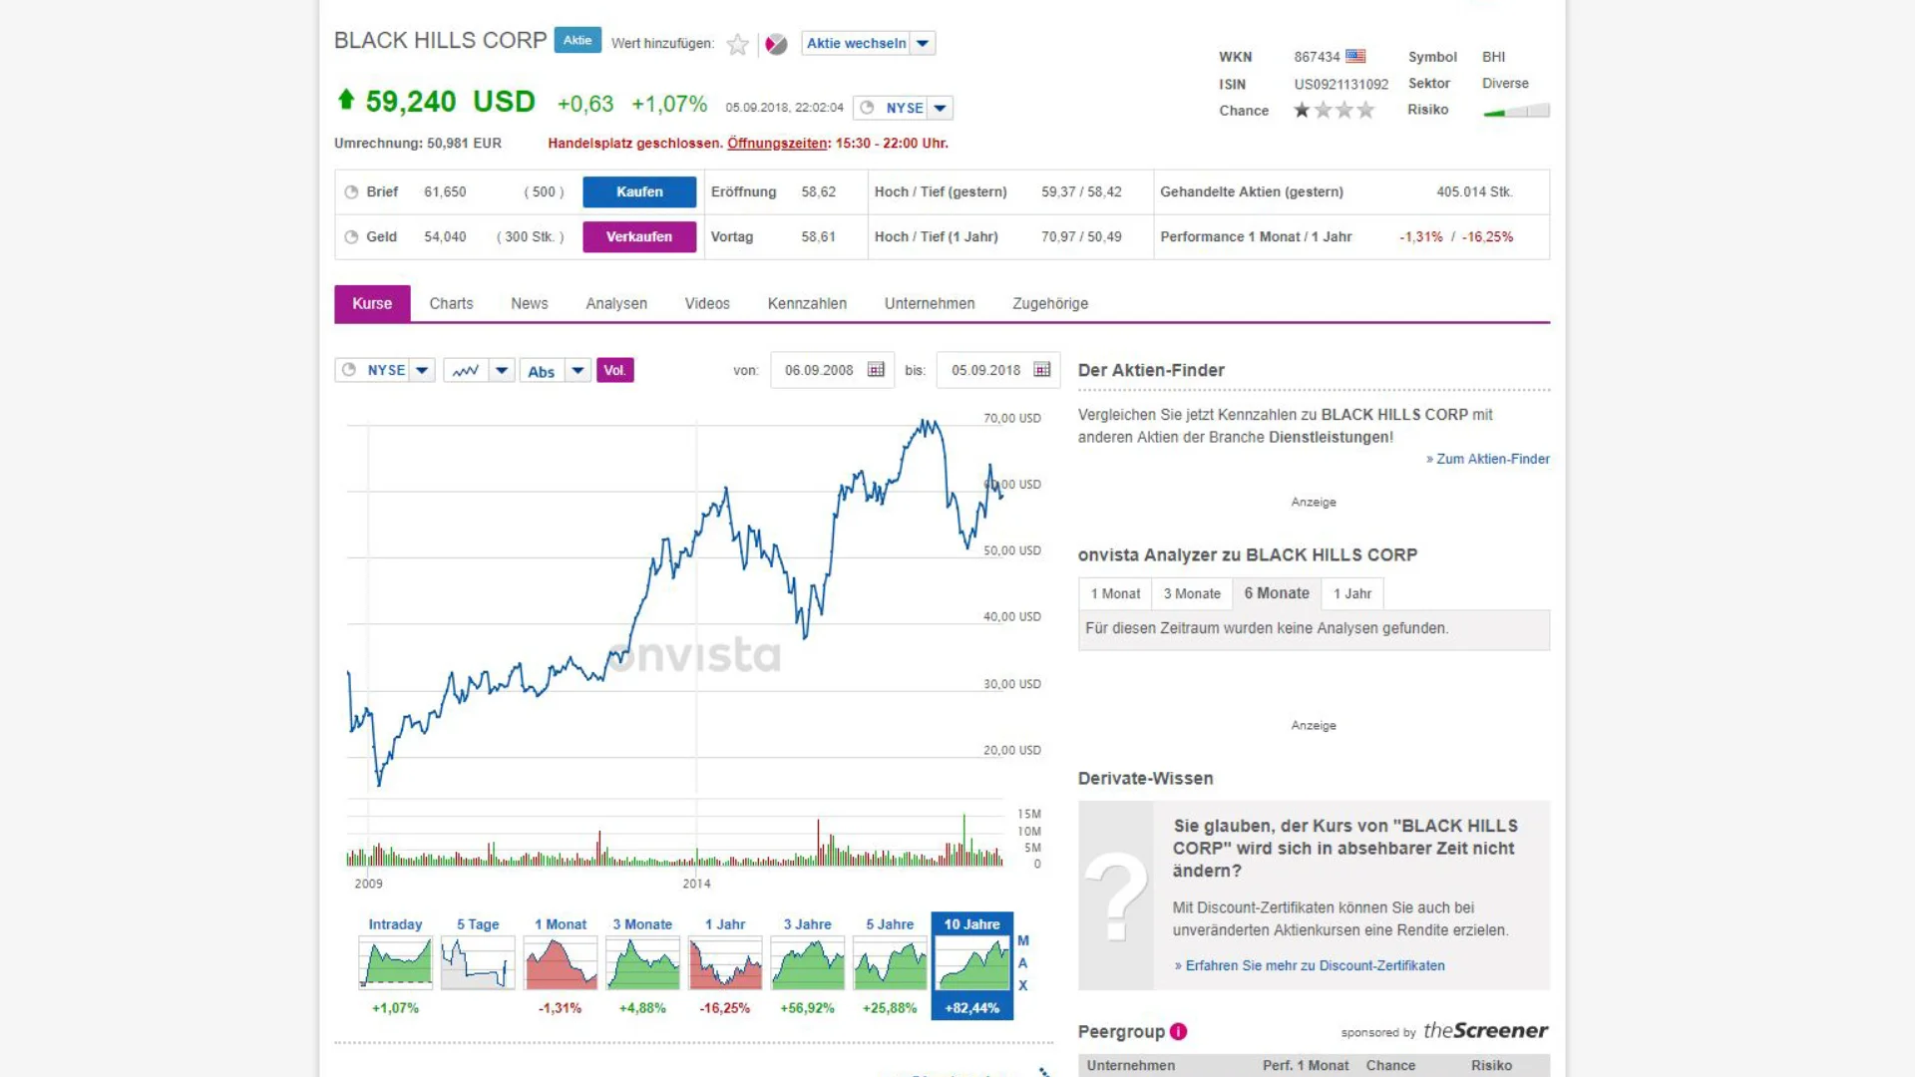Select the 1 Monat chart period thumbnail
Viewport: 1915px width, 1077px height.
tap(561, 963)
